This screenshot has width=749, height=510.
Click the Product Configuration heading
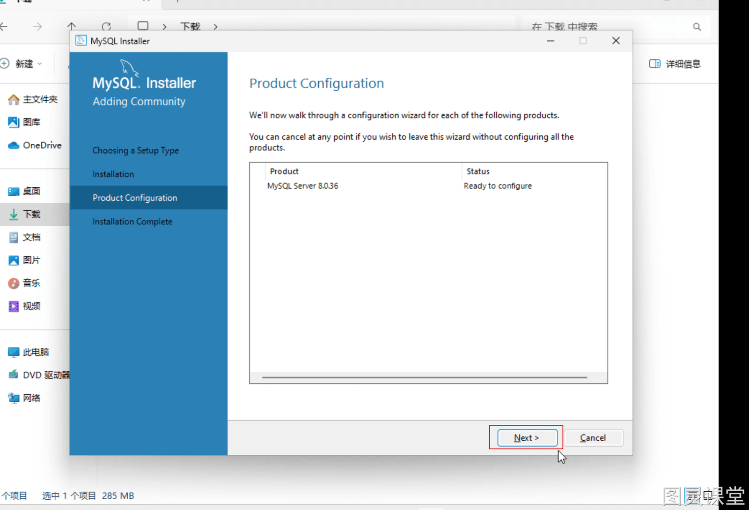(x=316, y=83)
